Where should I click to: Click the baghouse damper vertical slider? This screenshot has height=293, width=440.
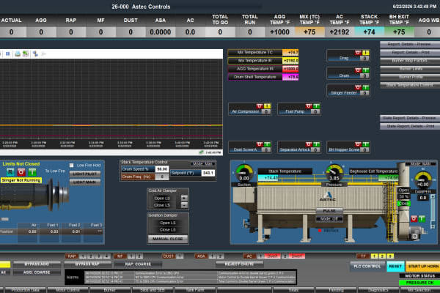pos(433,210)
